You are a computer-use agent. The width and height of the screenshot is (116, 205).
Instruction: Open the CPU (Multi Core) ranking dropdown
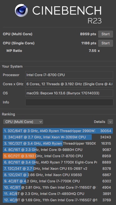click(x=23, y=122)
